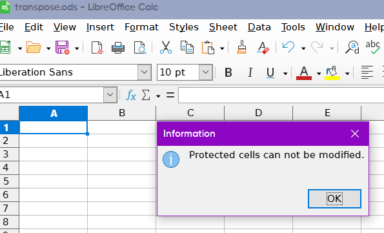Open the Edit menu

[x=34, y=27]
